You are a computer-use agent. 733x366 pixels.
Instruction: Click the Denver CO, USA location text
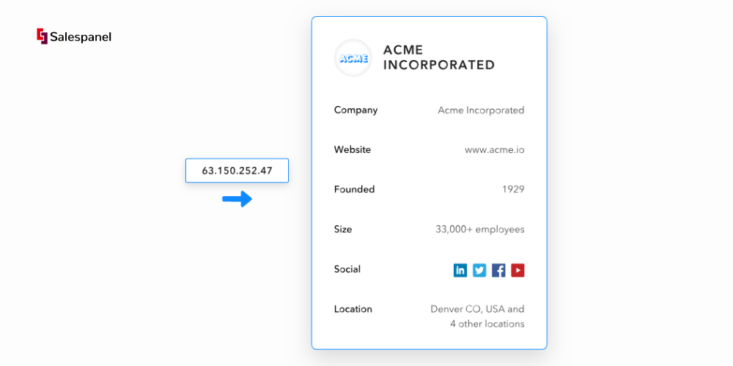point(477,309)
